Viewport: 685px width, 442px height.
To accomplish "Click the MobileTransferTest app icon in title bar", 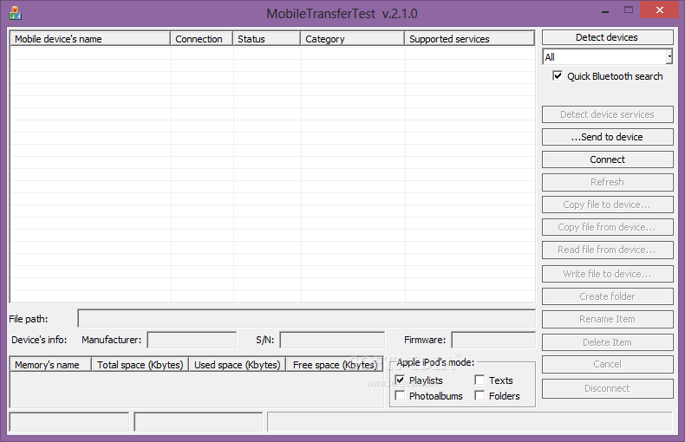I will [15, 13].
